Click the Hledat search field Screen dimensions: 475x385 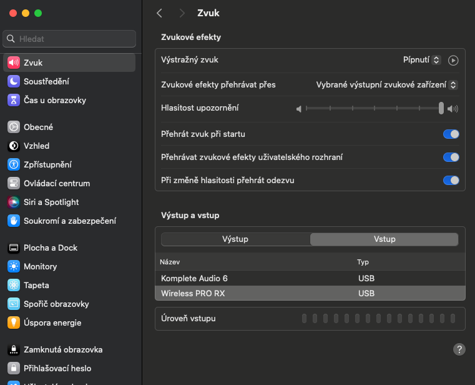pyautogui.click(x=69, y=39)
